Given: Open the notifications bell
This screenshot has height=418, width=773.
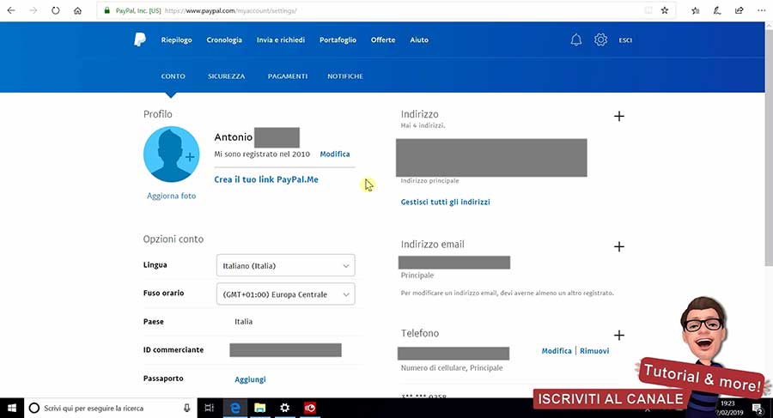Looking at the screenshot, I should coord(575,40).
